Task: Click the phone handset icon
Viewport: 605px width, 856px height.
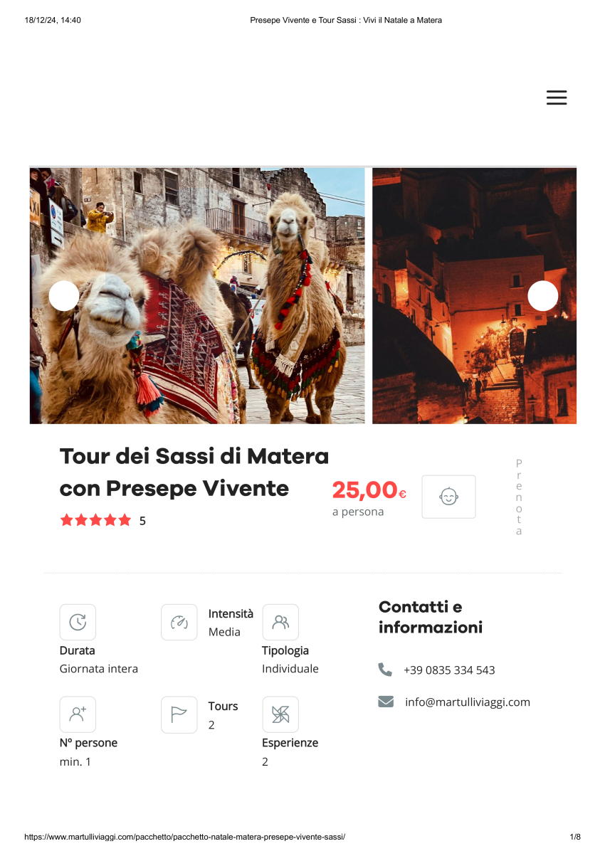Action: tap(385, 670)
